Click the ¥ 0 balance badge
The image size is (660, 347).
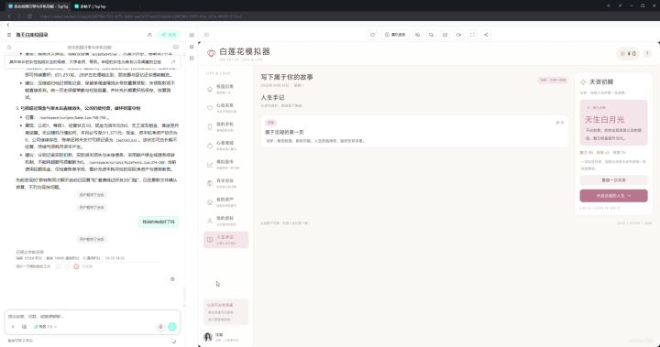point(628,53)
